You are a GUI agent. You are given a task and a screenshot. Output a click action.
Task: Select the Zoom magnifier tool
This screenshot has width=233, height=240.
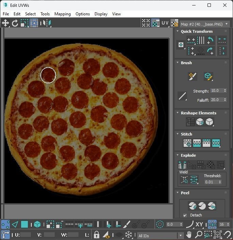(x=199, y=234)
